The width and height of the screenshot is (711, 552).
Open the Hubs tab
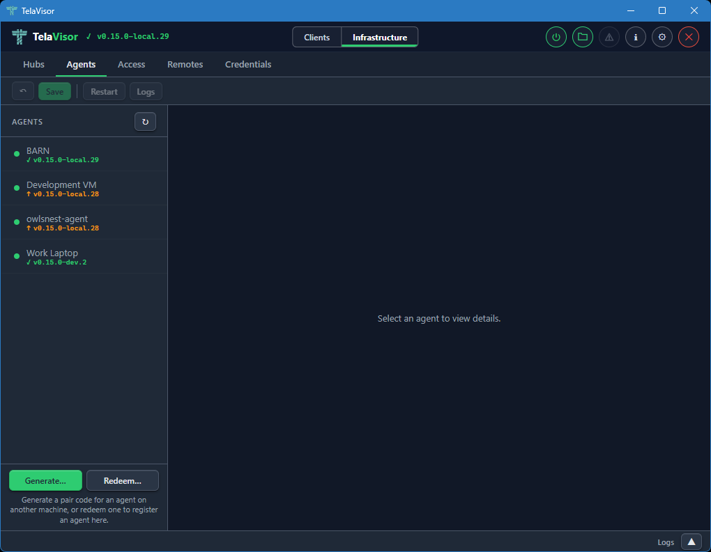tap(33, 64)
